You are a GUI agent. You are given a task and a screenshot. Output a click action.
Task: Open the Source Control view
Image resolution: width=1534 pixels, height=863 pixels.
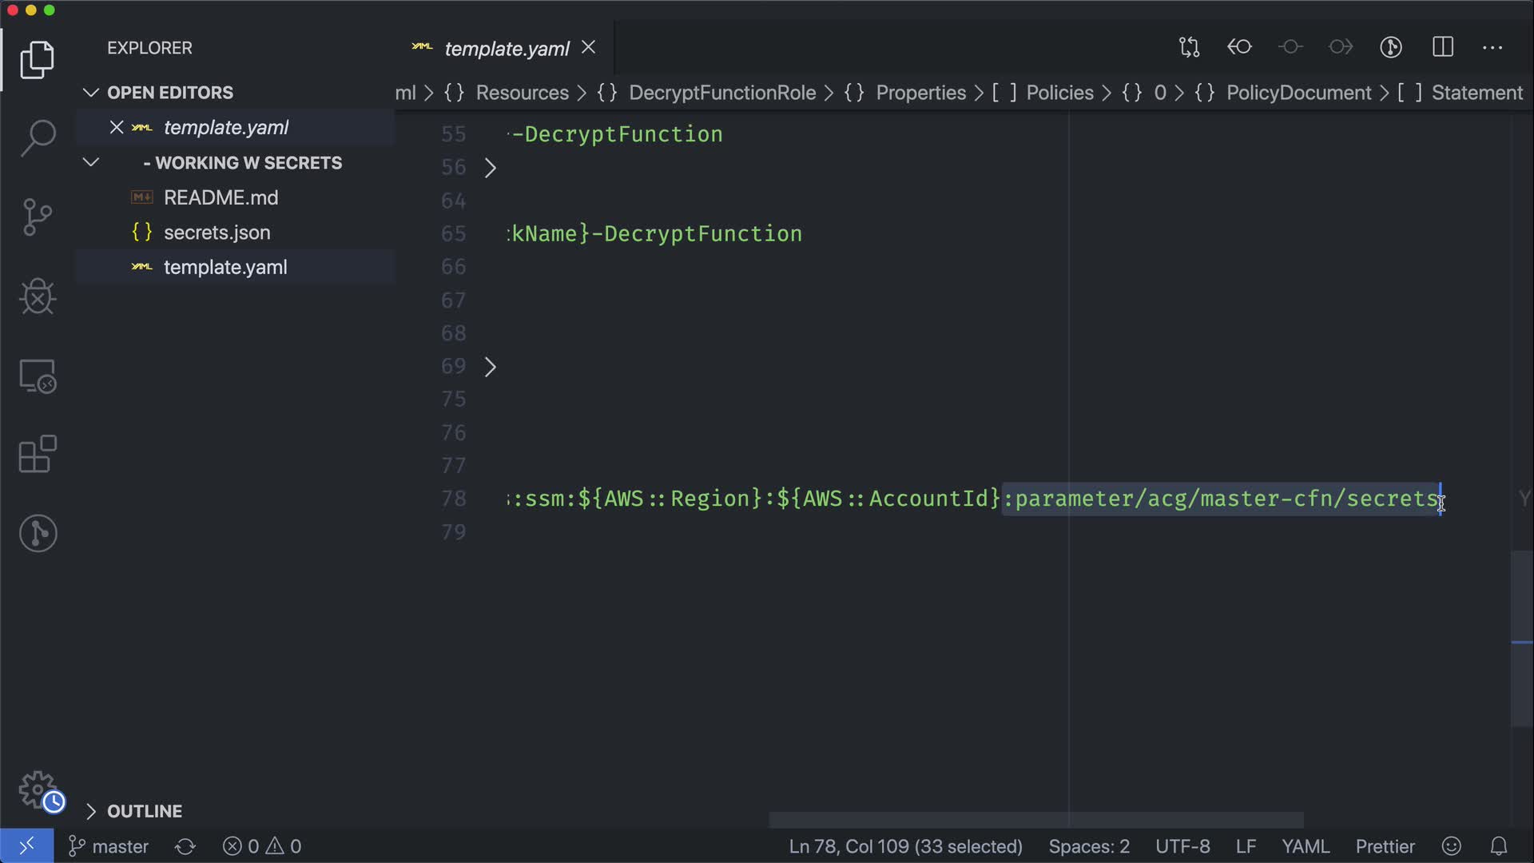pos(38,217)
